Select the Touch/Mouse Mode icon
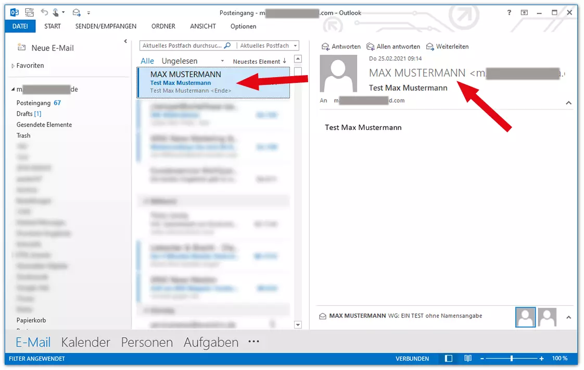The height and width of the screenshot is (370, 584). [x=56, y=12]
